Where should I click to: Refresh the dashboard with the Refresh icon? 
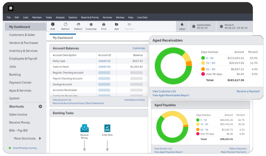click(x=65, y=25)
